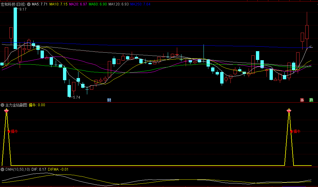The width and height of the screenshot is (318, 187).
Task: Click the yellow 擒牛: 0.00 value
Action: [x=37, y=105]
